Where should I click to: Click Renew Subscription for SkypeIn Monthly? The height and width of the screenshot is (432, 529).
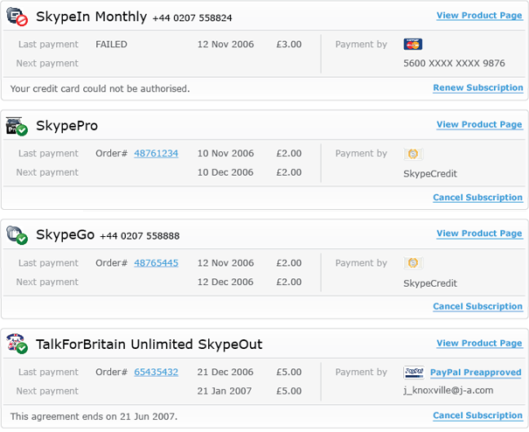478,87
